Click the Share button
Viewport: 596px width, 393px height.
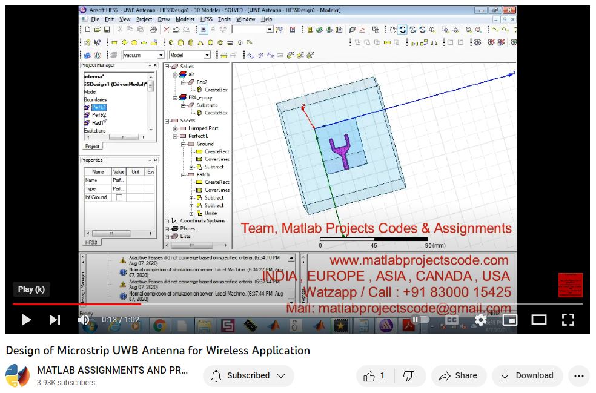pyautogui.click(x=459, y=376)
